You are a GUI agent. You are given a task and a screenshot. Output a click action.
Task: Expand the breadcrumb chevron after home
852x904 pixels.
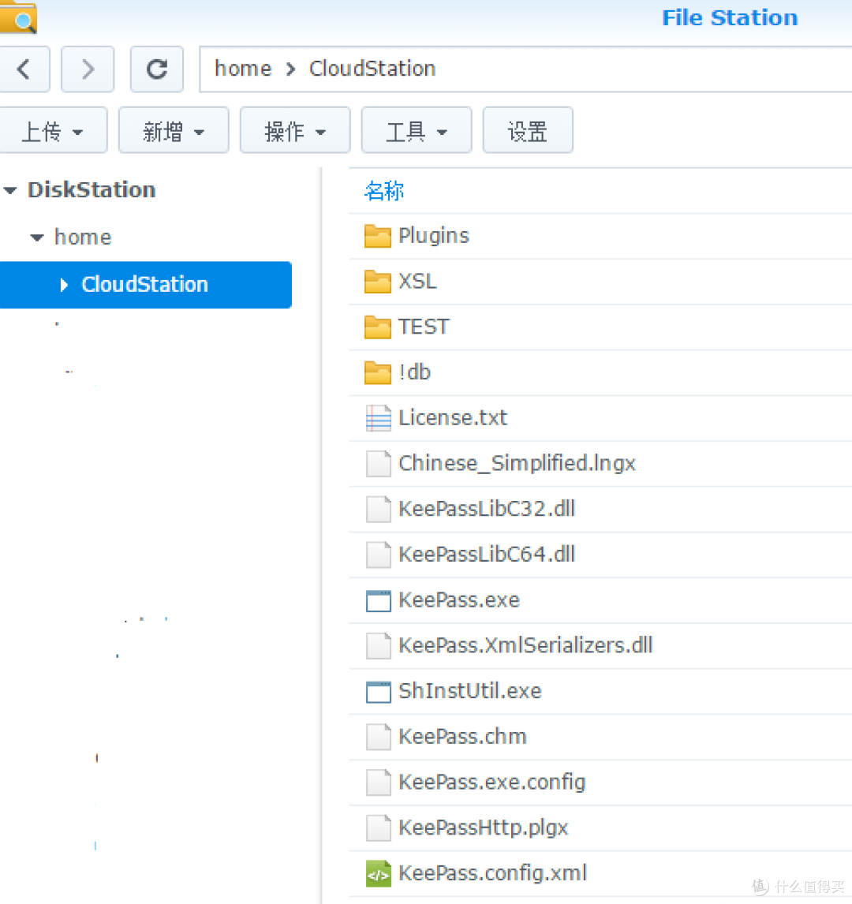(x=290, y=69)
